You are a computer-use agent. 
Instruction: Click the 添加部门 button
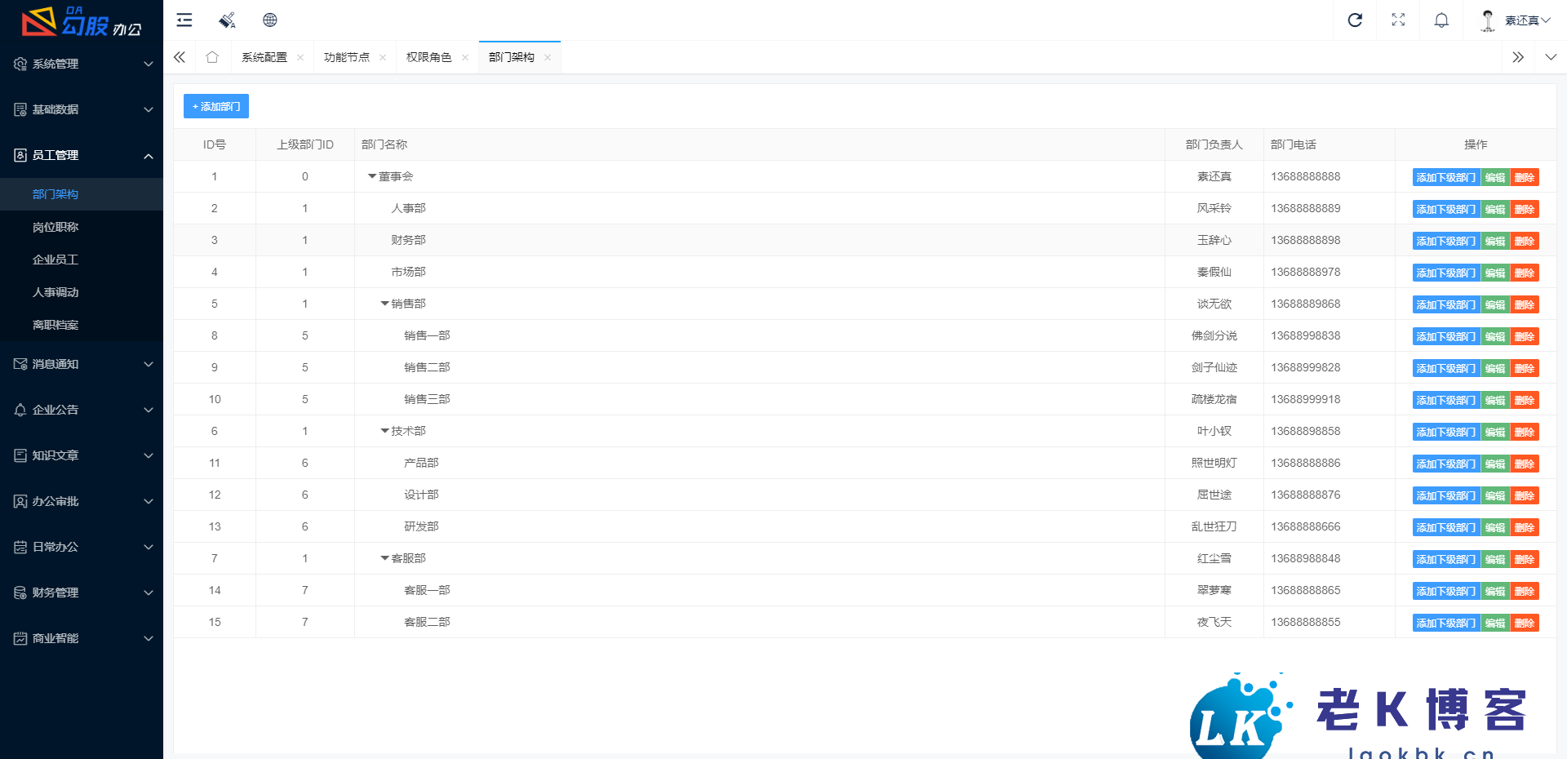pyautogui.click(x=216, y=107)
